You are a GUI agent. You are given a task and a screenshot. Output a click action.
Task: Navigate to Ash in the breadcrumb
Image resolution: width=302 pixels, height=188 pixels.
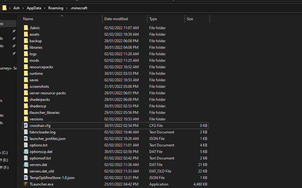click(17, 8)
